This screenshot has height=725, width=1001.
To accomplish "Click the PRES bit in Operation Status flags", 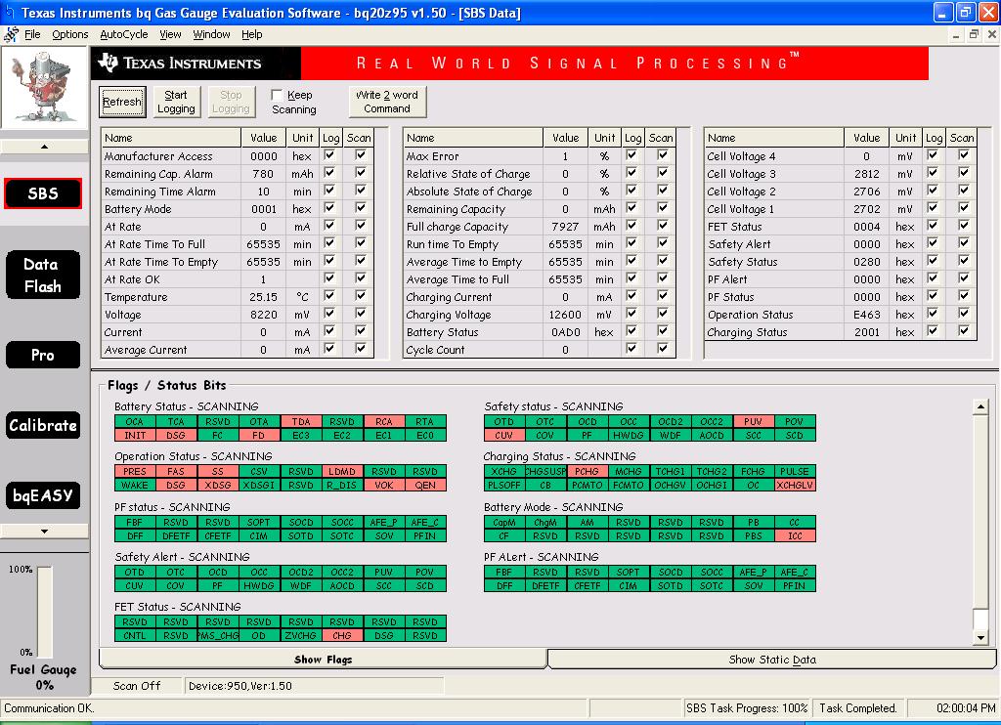I will tap(135, 472).
